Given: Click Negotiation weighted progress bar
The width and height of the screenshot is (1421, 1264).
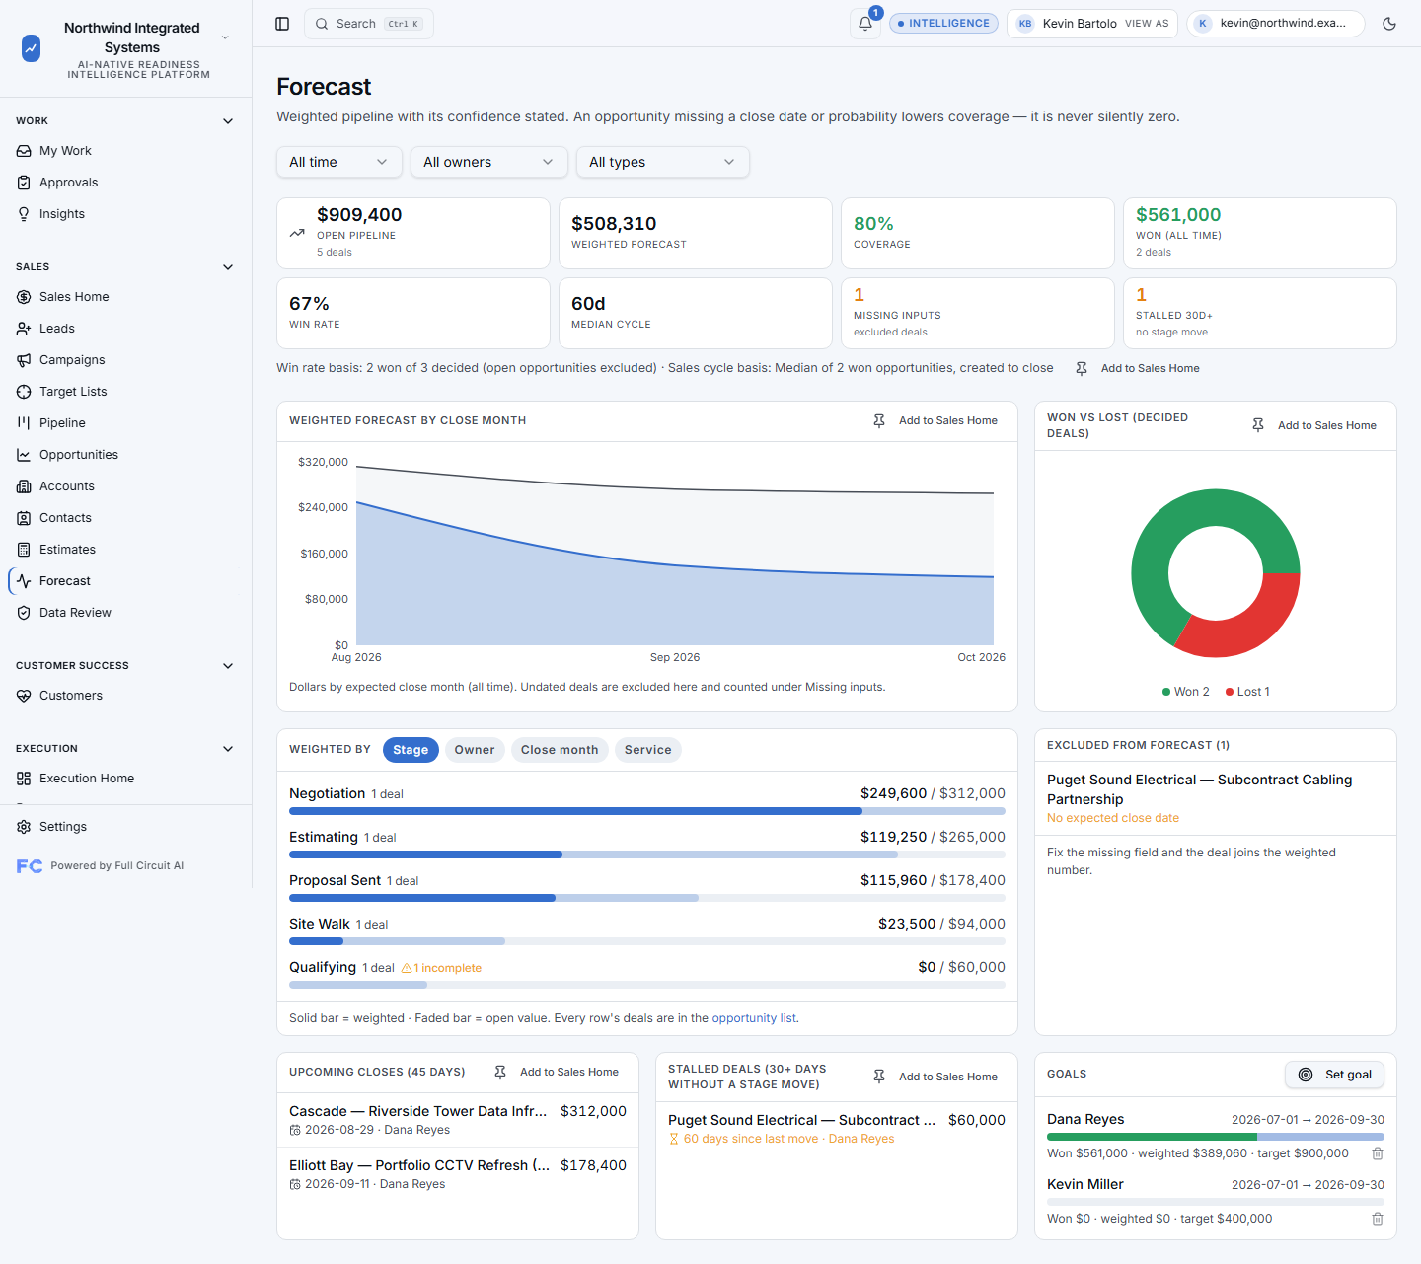Looking at the screenshot, I should [647, 811].
